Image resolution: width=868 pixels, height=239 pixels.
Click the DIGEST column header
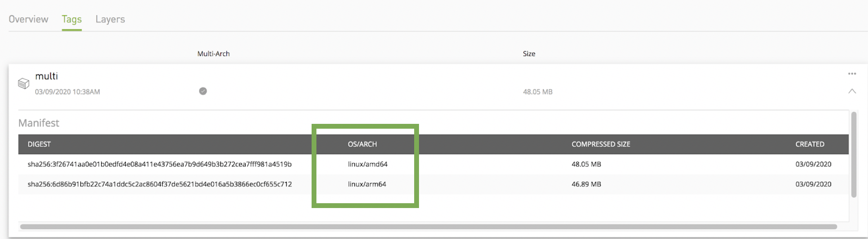coord(39,144)
